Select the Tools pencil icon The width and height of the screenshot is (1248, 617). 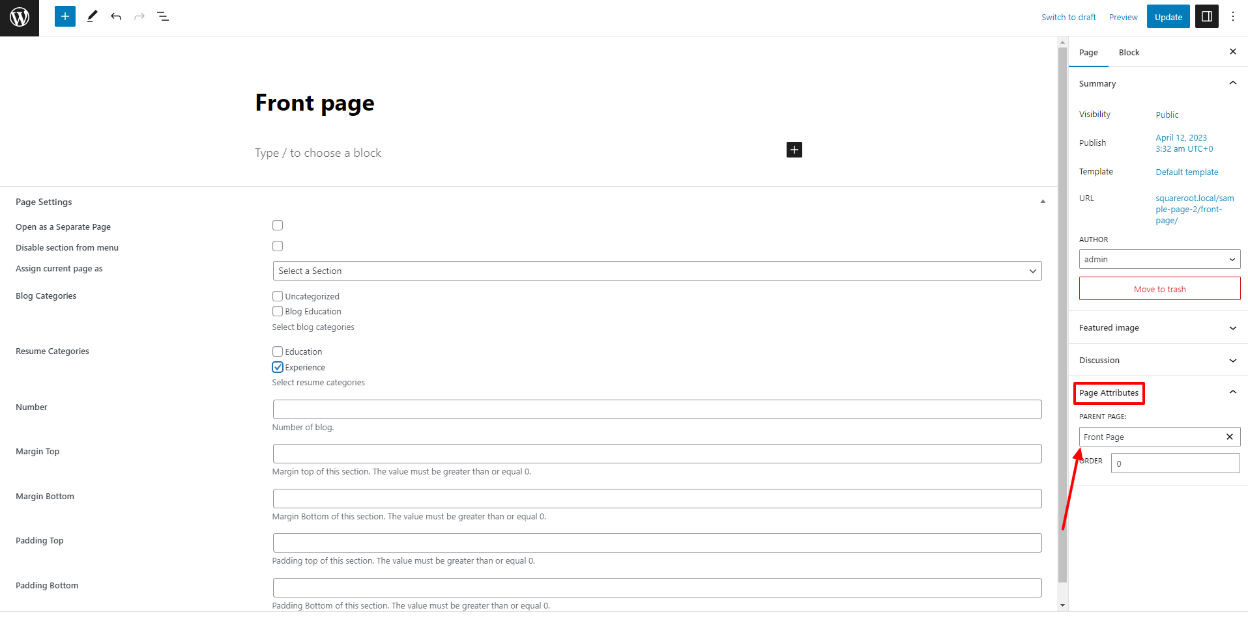92,16
